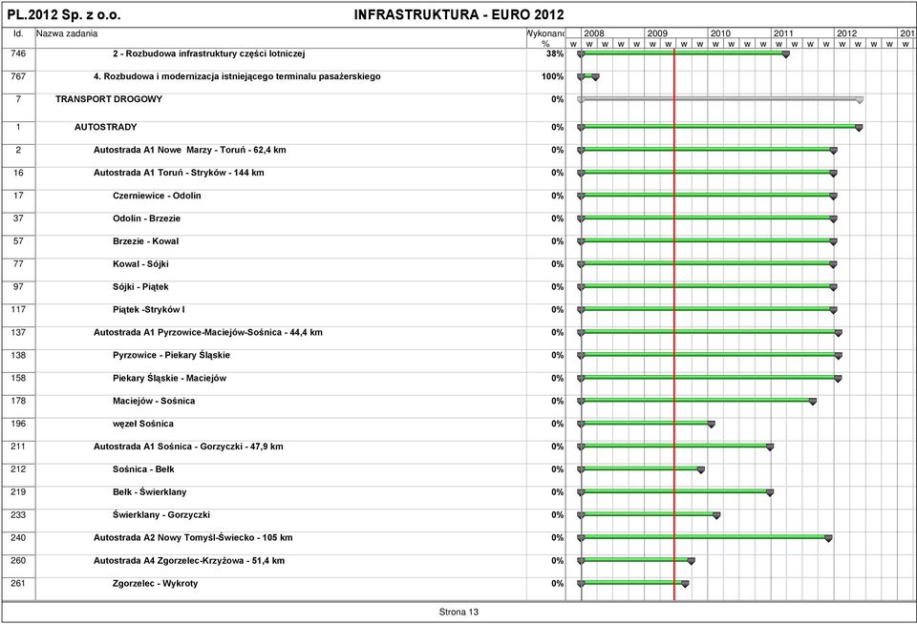Screen dimensions: 917x624
Task: Click the Zgorzelec - Wykroty task
Action: pos(155,583)
